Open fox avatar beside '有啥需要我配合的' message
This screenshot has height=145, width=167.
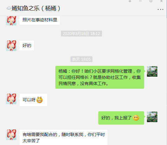[x=11, y=135]
